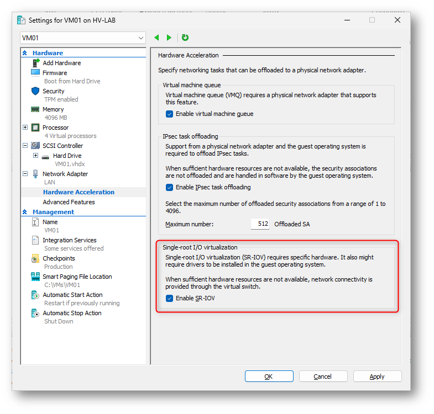Click the 'Restart if previously running' text
Screen dimensions: 434x414
(x=82, y=303)
